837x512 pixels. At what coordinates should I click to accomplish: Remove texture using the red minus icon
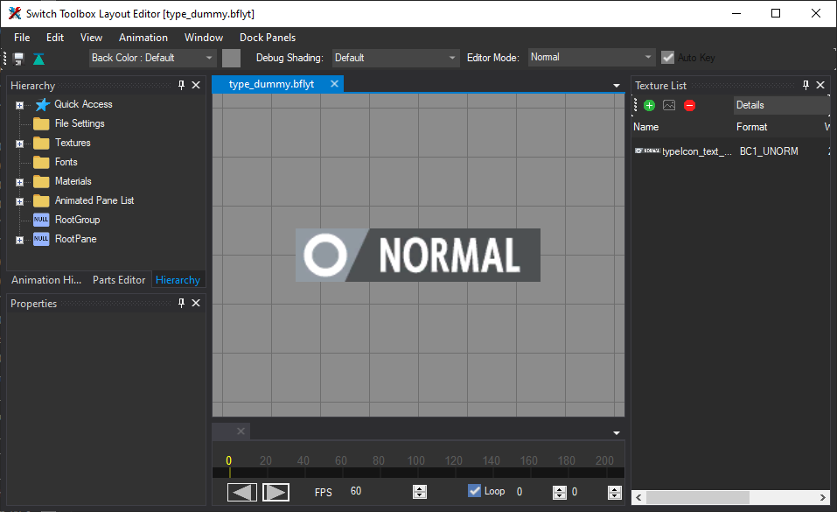click(689, 105)
